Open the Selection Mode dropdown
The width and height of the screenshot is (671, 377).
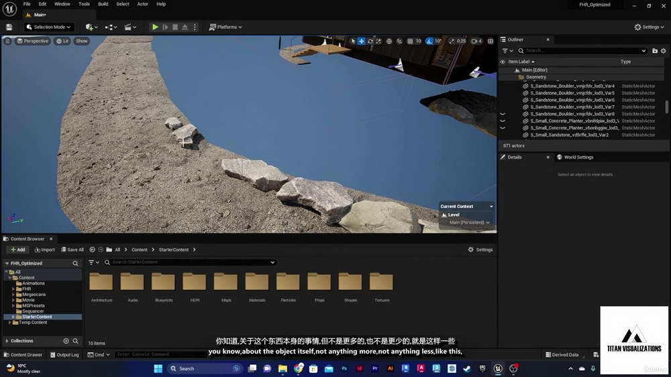(x=48, y=27)
